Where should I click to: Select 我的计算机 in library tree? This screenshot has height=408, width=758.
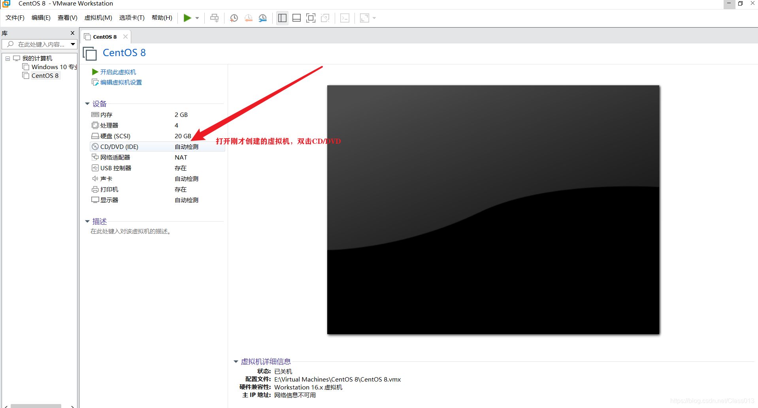pyautogui.click(x=37, y=58)
